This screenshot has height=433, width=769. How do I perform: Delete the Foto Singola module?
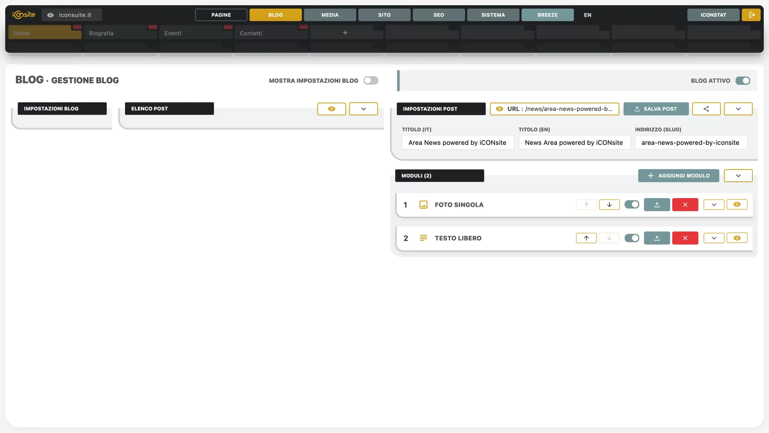[x=685, y=205]
